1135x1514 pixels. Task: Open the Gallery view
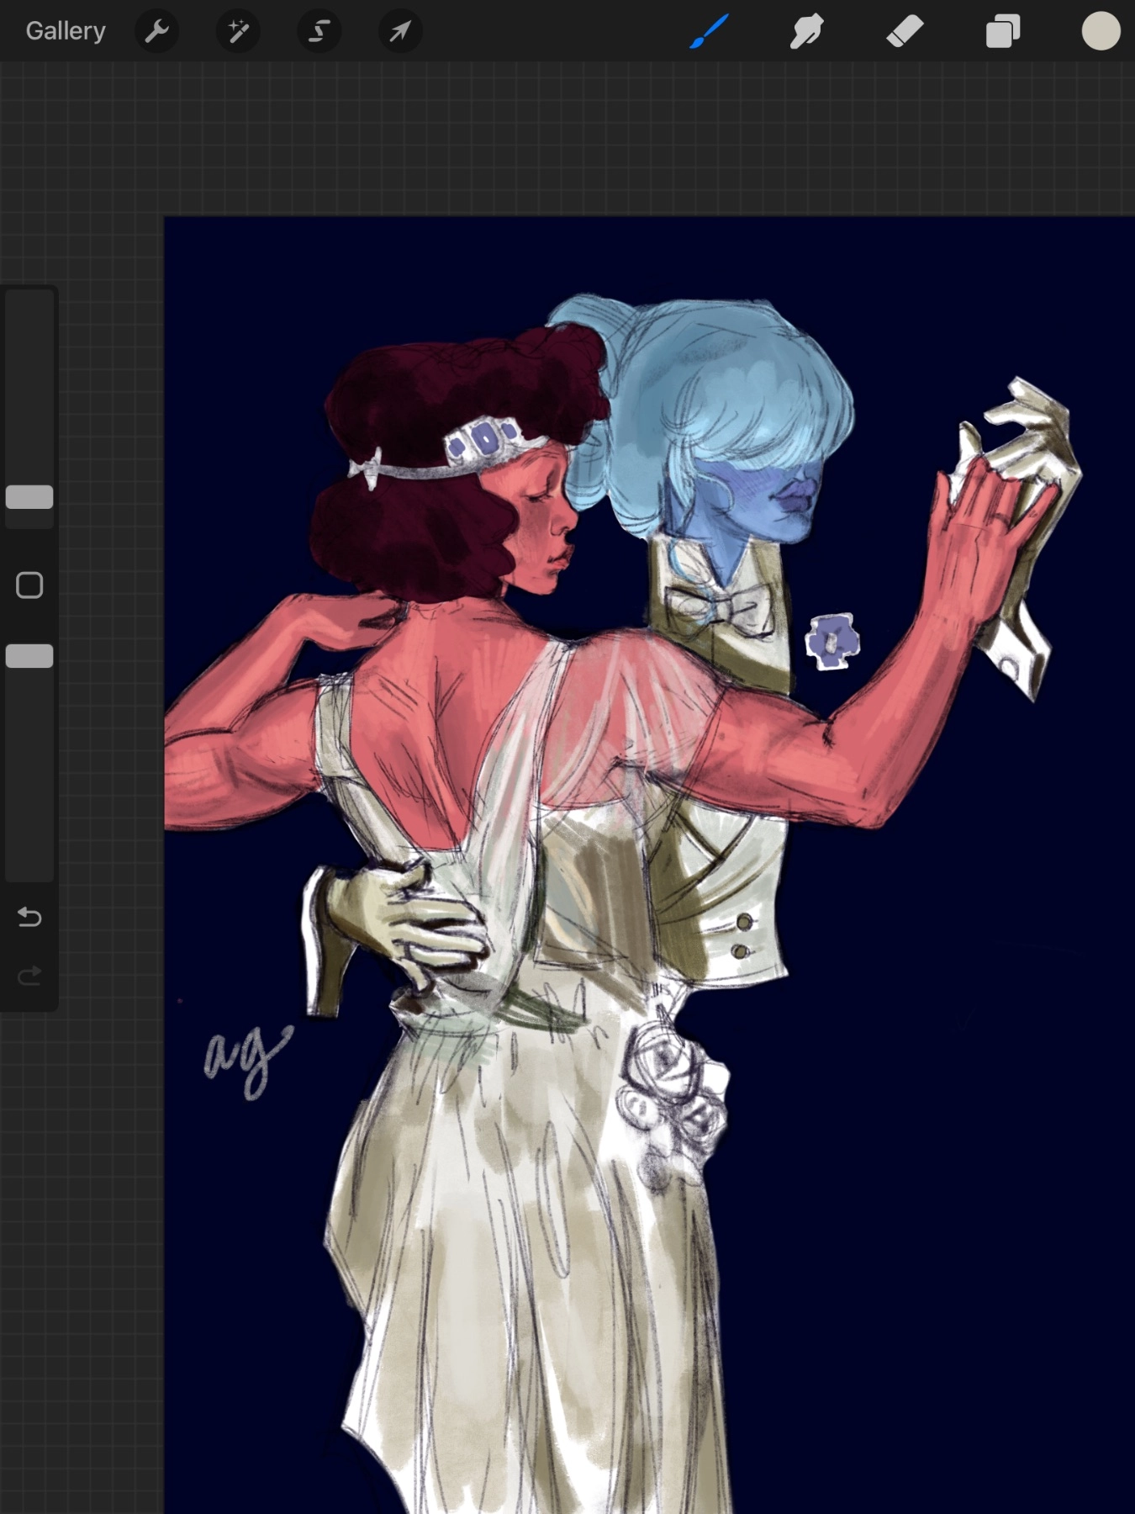pos(66,31)
